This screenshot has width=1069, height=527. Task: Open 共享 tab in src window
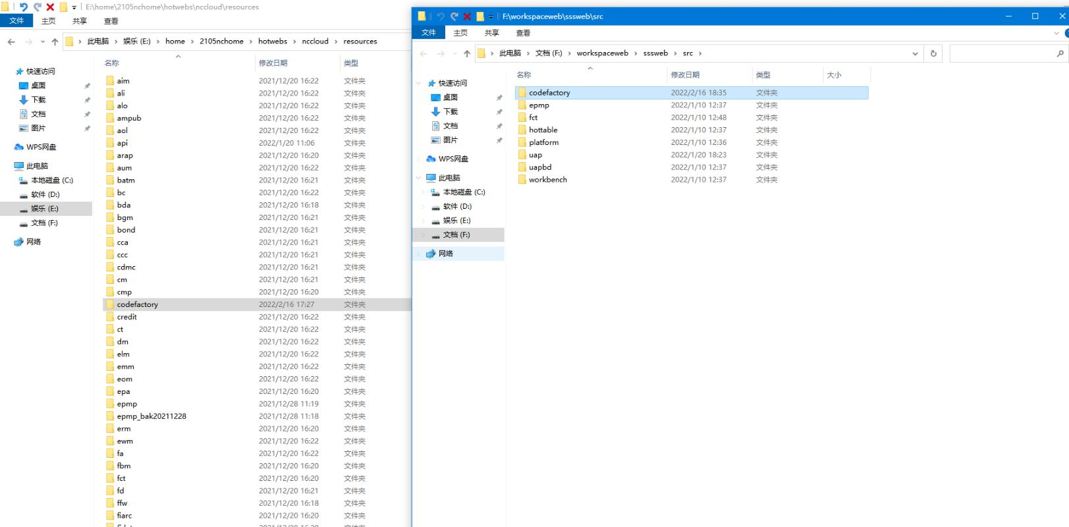(492, 33)
